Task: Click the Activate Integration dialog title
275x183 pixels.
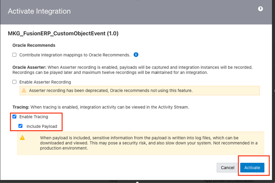Action: click(39, 11)
